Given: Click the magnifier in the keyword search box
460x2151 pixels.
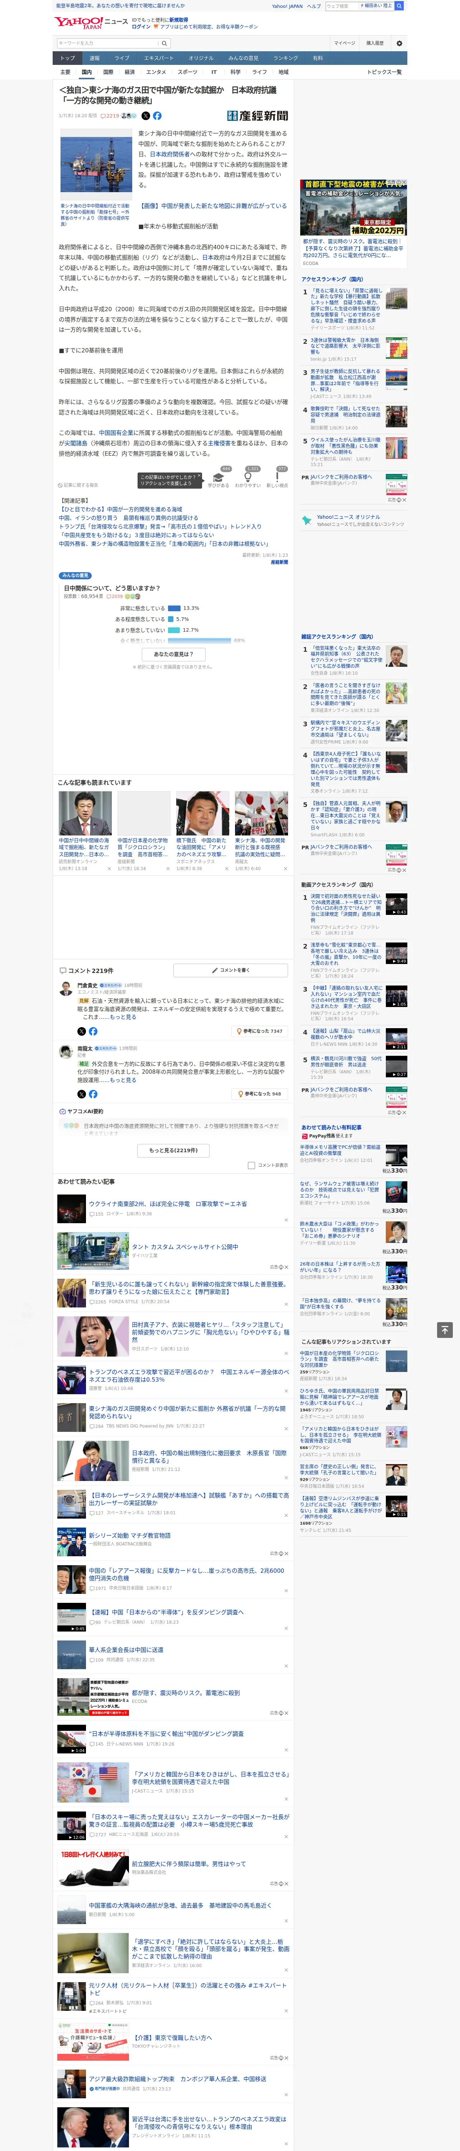Looking at the screenshot, I should click(x=164, y=43).
